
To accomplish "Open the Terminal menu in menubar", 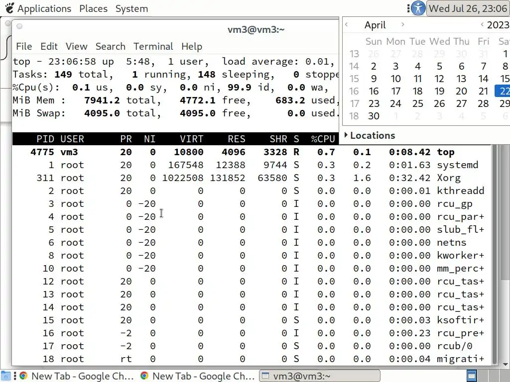I will [x=153, y=46].
